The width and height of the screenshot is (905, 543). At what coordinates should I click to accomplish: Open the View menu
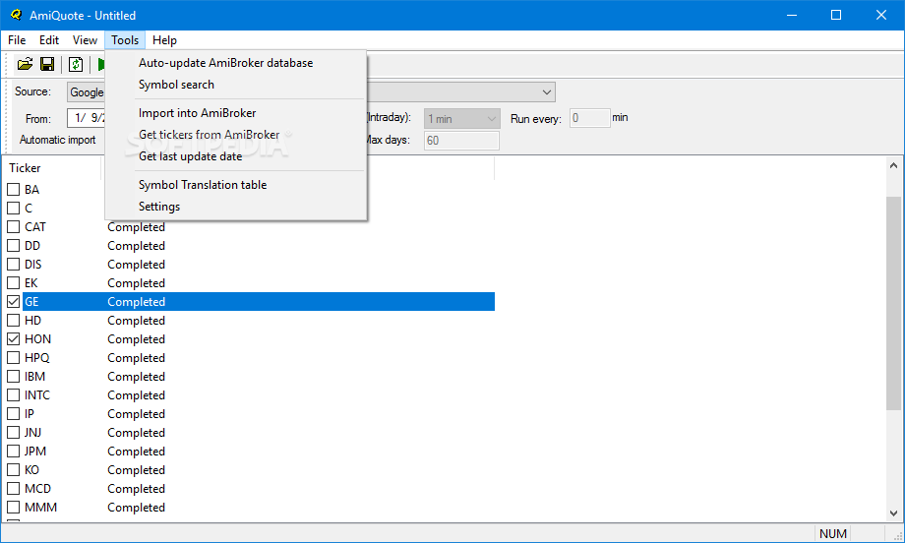click(85, 39)
